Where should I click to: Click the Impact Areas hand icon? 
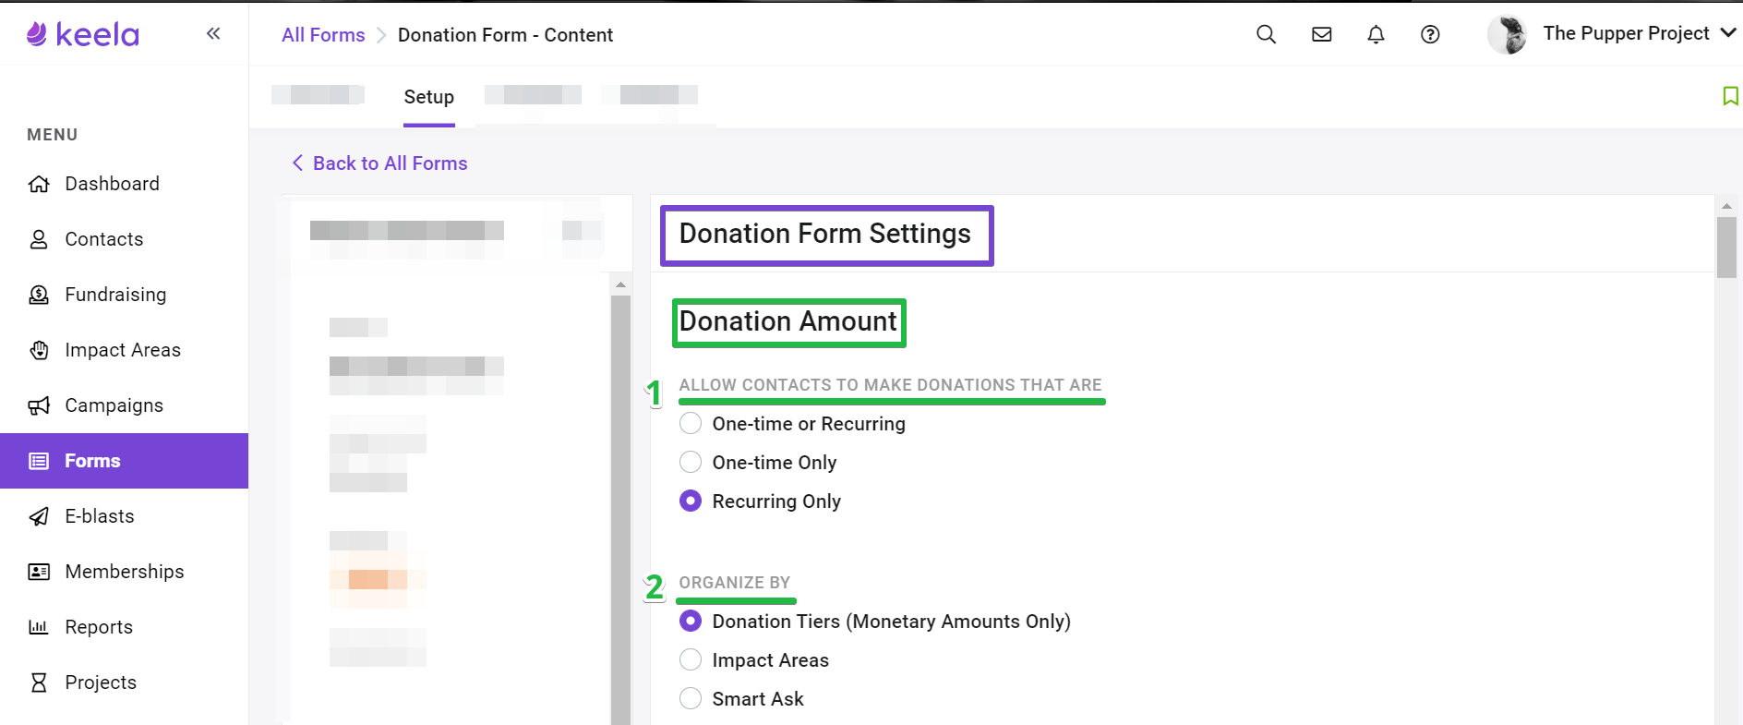pyautogui.click(x=39, y=350)
